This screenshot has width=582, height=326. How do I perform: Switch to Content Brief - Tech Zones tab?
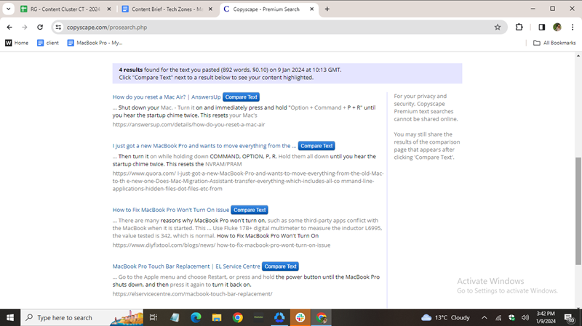[x=167, y=9]
